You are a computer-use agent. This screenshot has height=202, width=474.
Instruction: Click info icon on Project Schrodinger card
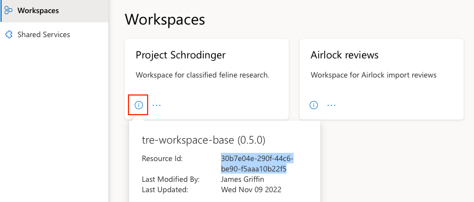point(138,105)
